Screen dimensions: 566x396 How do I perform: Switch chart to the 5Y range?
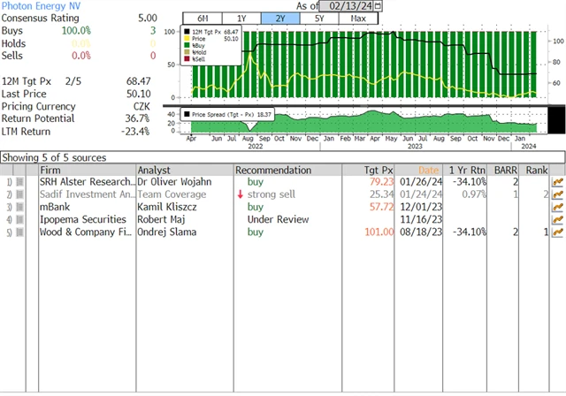pos(318,19)
